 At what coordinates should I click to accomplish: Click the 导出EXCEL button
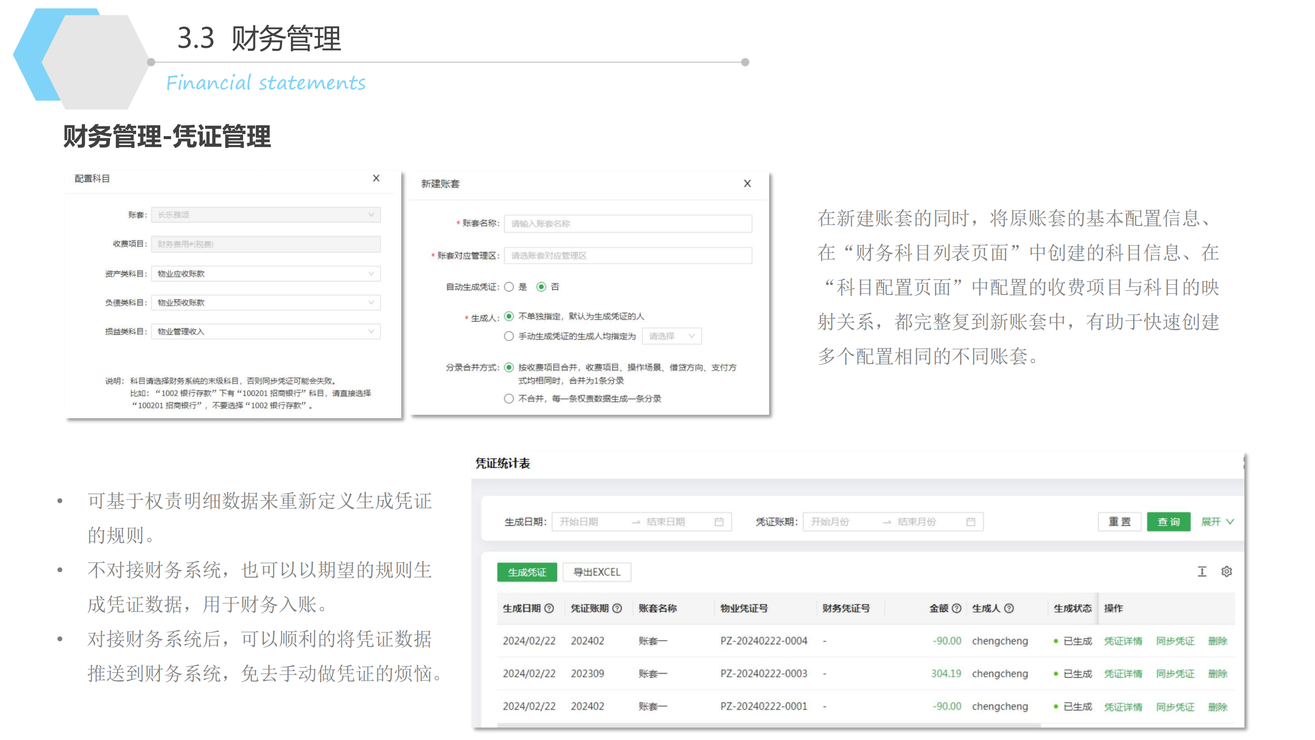pyautogui.click(x=596, y=572)
